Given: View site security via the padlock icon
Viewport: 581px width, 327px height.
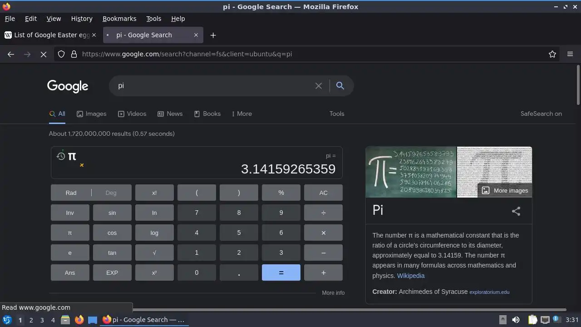Looking at the screenshot, I should (x=74, y=54).
